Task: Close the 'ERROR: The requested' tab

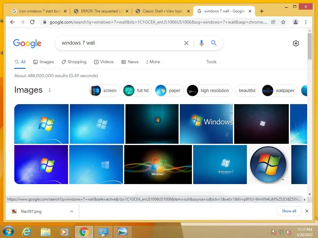Action: [127, 11]
